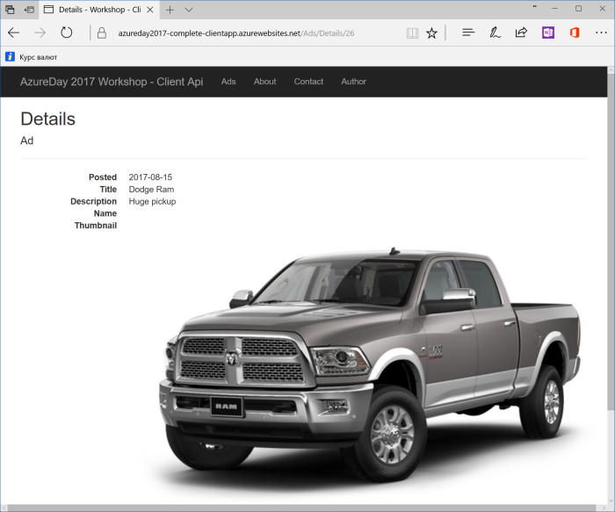This screenshot has width=615, height=512.
Task: Open the Hub (favorites, history) icon
Action: (x=468, y=32)
